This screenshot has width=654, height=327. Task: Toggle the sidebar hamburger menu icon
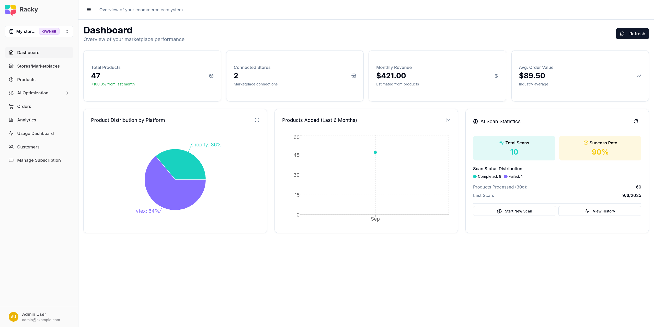89,10
